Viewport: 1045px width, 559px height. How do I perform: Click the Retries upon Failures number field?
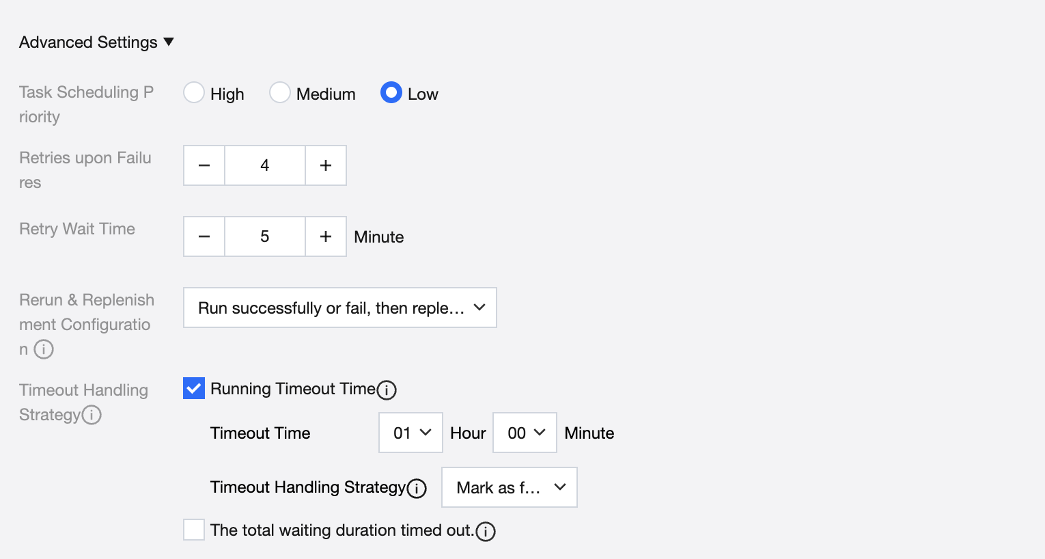click(265, 165)
